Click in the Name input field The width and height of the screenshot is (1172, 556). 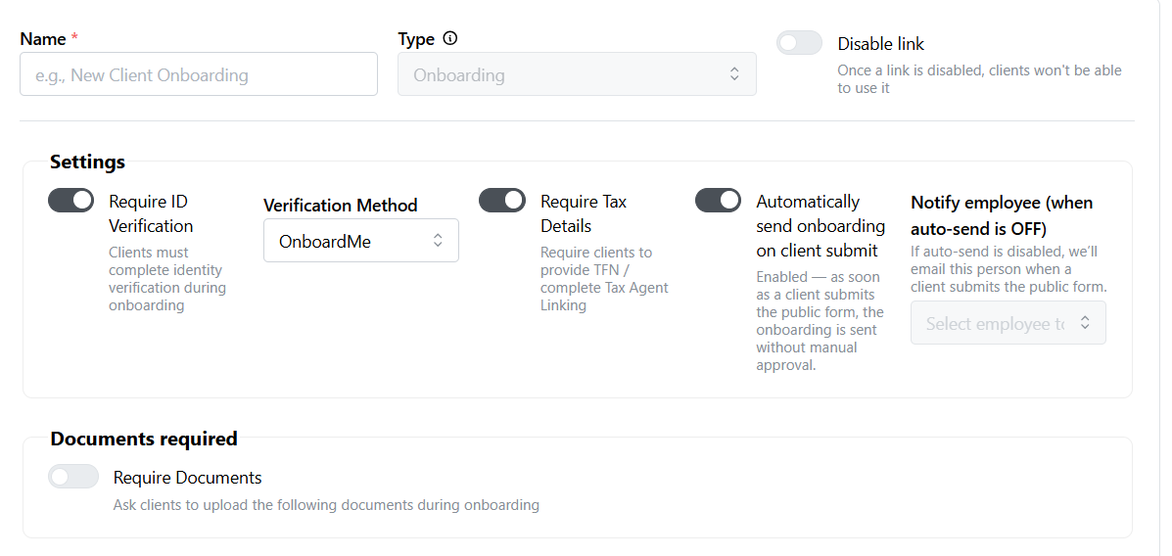(198, 74)
